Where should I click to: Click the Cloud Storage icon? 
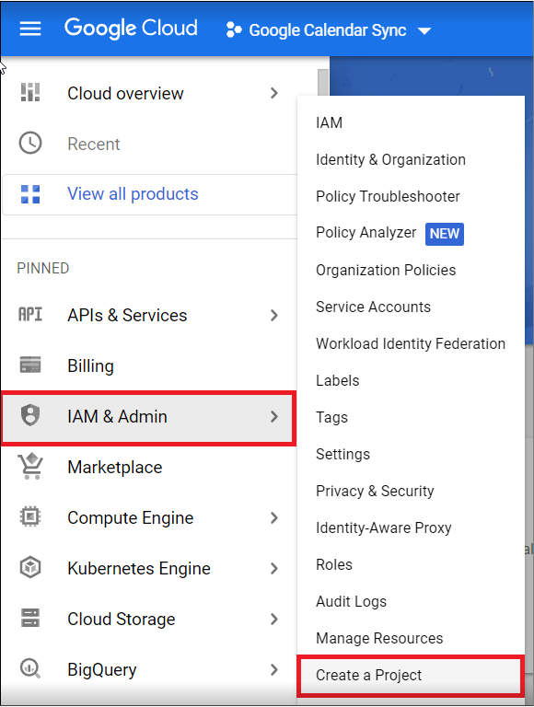[x=30, y=618]
